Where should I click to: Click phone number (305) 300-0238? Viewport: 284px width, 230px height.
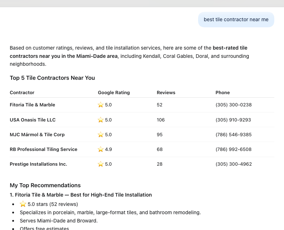pyautogui.click(x=233, y=105)
